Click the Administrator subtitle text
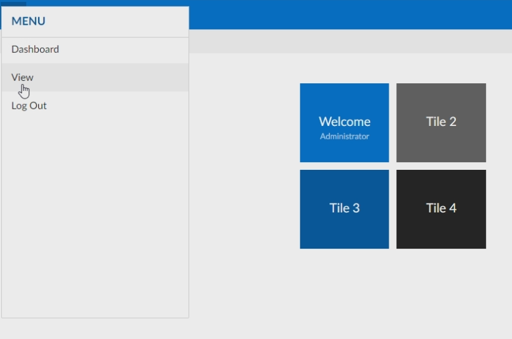The height and width of the screenshot is (339, 512). 344,137
